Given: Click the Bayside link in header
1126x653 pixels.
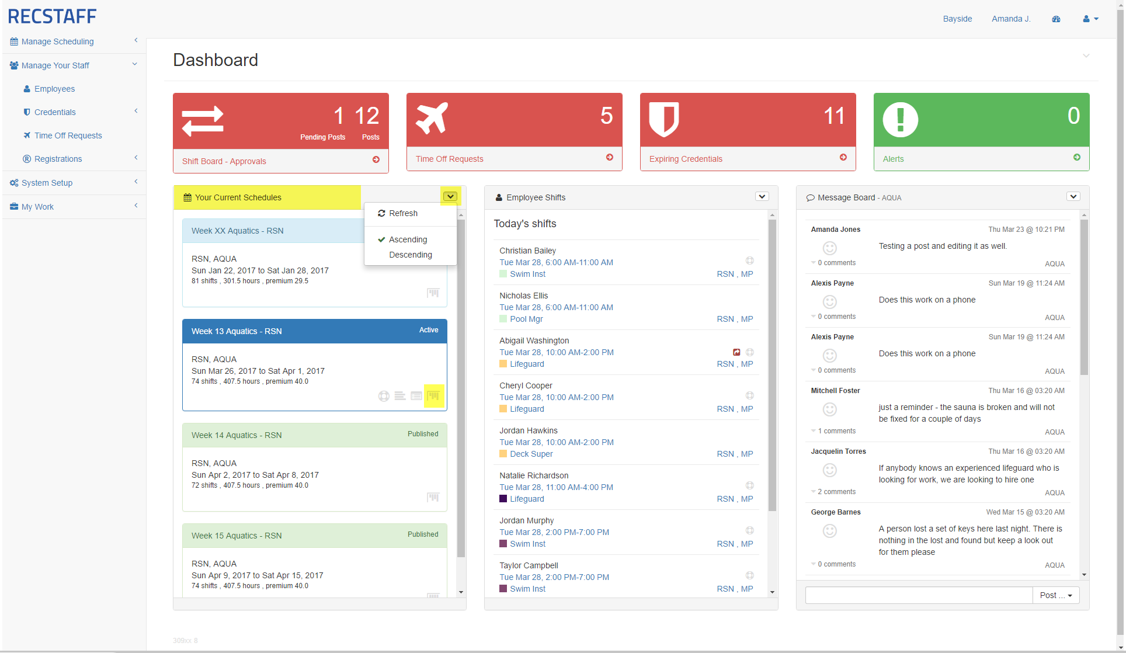Looking at the screenshot, I should [x=957, y=19].
